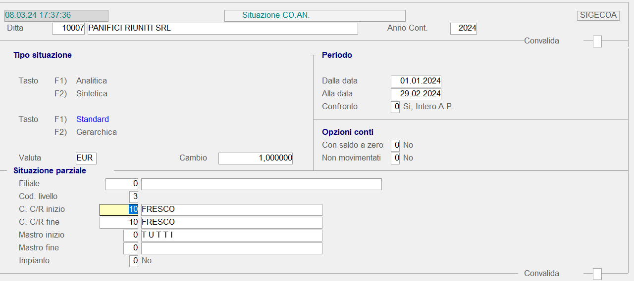634x281 pixels.
Task: Tick the top Convalida checkbox
Action: pyautogui.click(x=597, y=41)
